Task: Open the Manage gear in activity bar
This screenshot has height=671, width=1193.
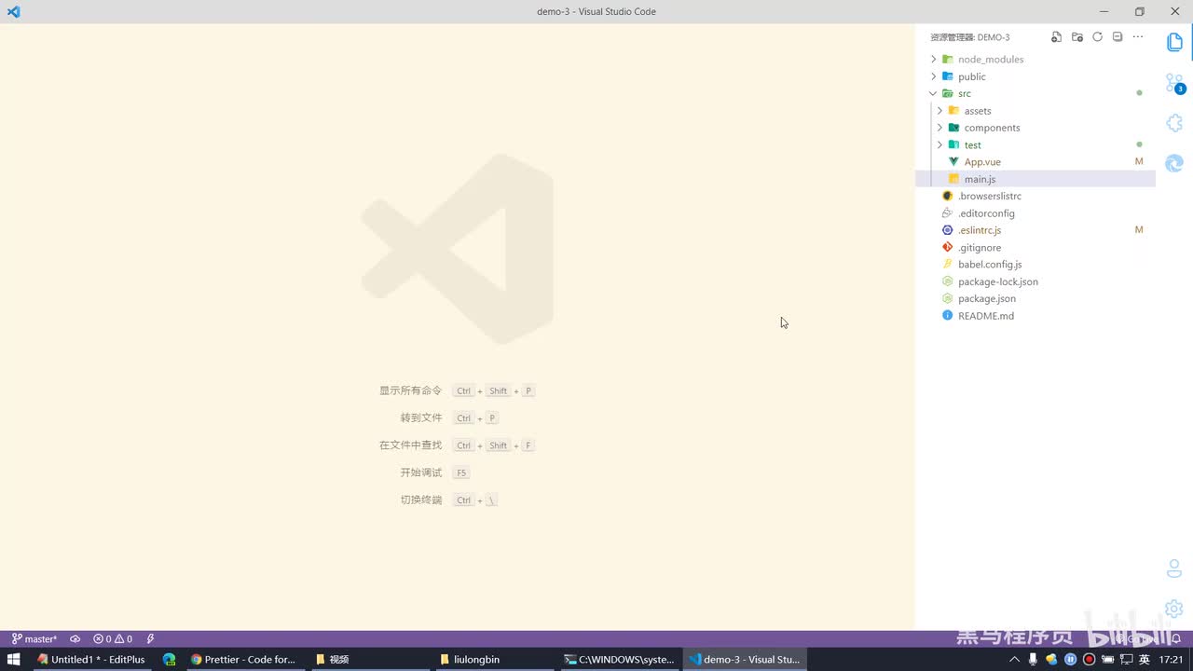Action: coord(1174,609)
